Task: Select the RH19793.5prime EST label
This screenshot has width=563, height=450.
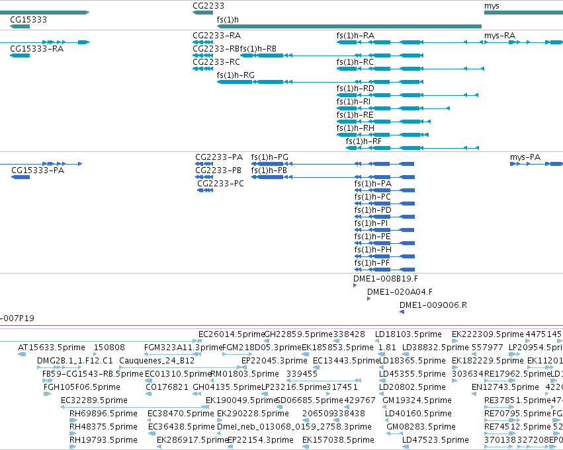Action: click(x=103, y=440)
